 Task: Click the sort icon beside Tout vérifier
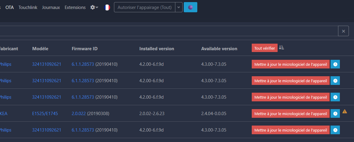click(x=281, y=48)
